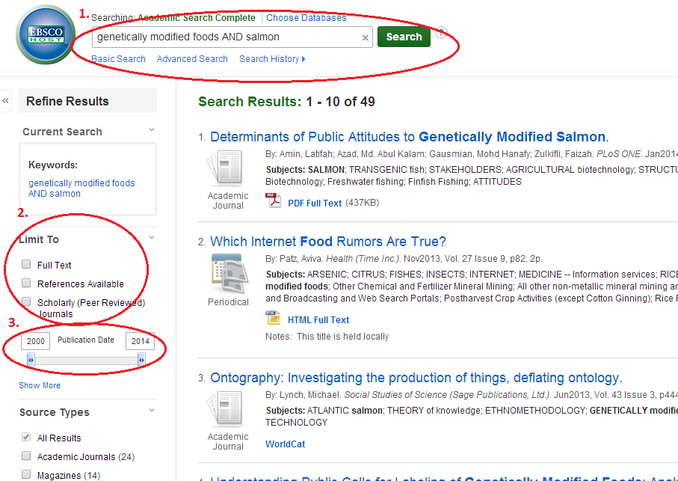678x481 pixels.
Task: Collapse the Current Search section
Action: (152, 131)
